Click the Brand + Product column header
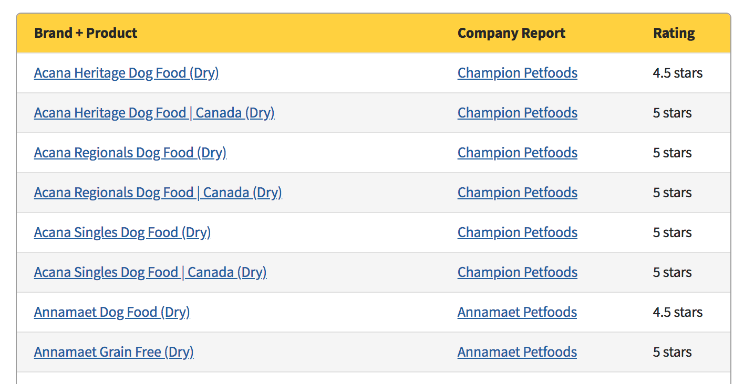The width and height of the screenshot is (744, 384). (x=86, y=33)
